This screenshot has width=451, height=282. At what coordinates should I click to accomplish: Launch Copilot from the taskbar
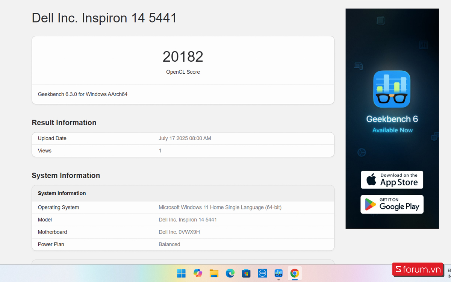[x=198, y=273]
